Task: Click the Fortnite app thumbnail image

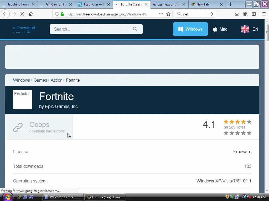Action: (x=23, y=100)
